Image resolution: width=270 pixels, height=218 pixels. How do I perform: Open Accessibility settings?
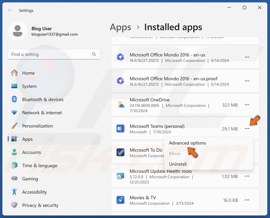pyautogui.click(x=54, y=192)
